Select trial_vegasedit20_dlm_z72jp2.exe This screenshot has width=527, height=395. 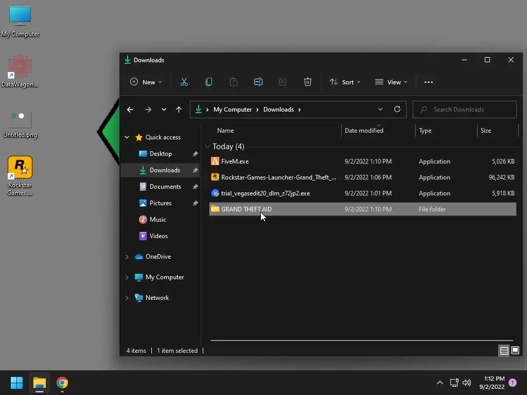363,193
